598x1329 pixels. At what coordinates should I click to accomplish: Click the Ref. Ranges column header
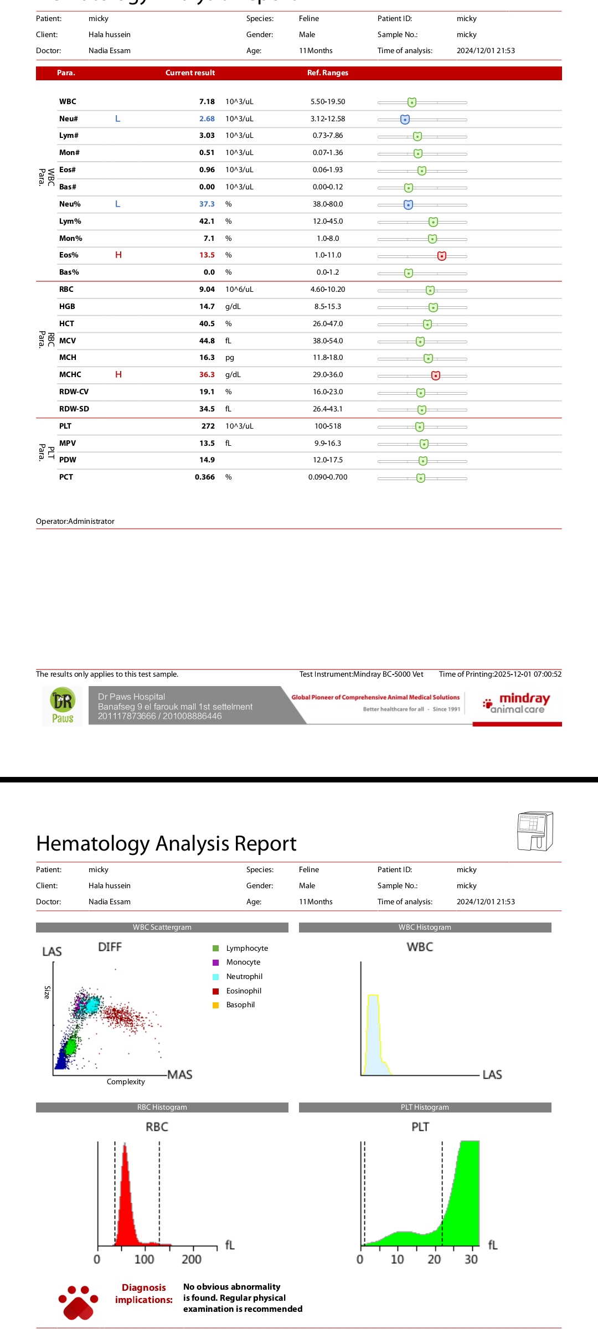click(328, 73)
